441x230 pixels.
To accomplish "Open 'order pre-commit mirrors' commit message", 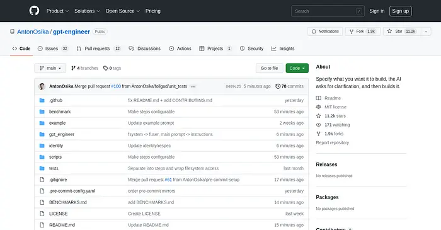I will point(152,191).
